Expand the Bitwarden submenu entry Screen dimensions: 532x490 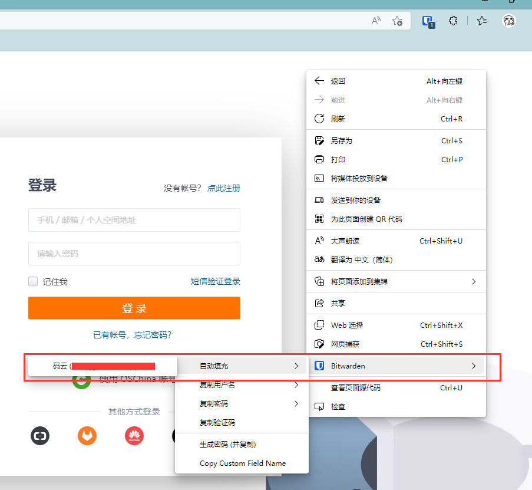click(396, 366)
